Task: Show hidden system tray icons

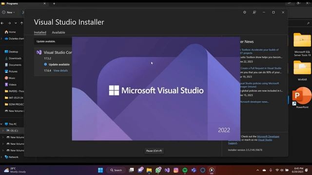Action: pos(258,170)
